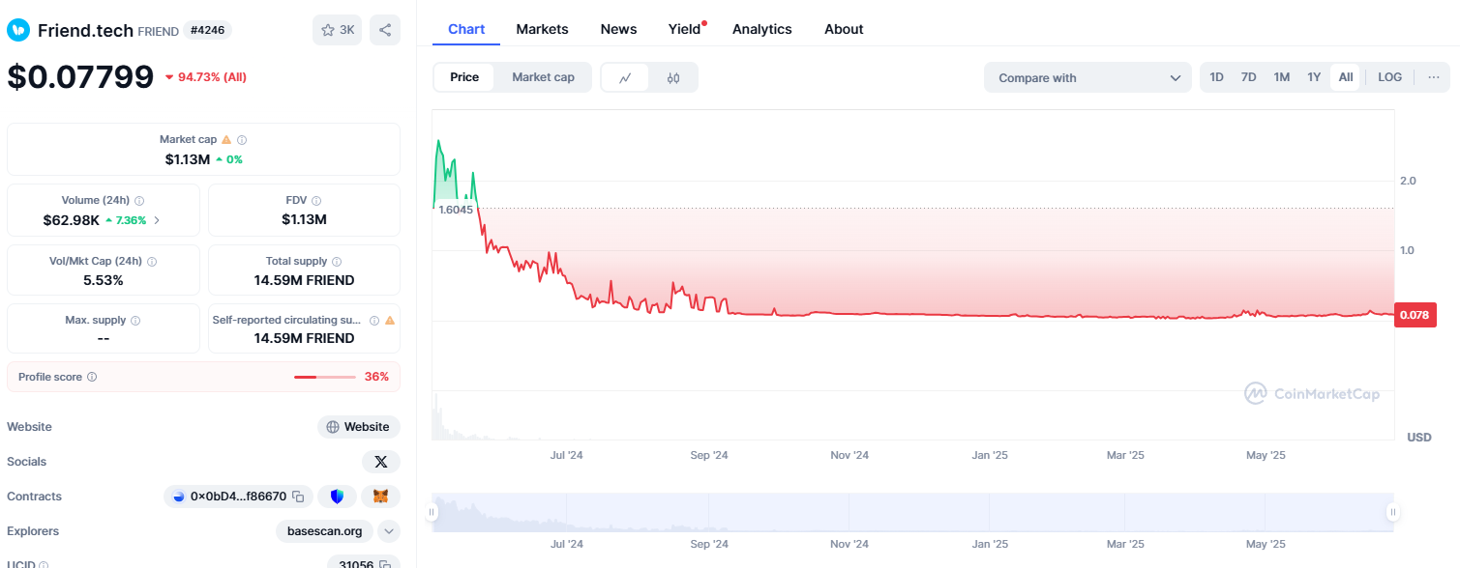Expand more explorers chevron
This screenshot has width=1460, height=568.
[x=389, y=531]
